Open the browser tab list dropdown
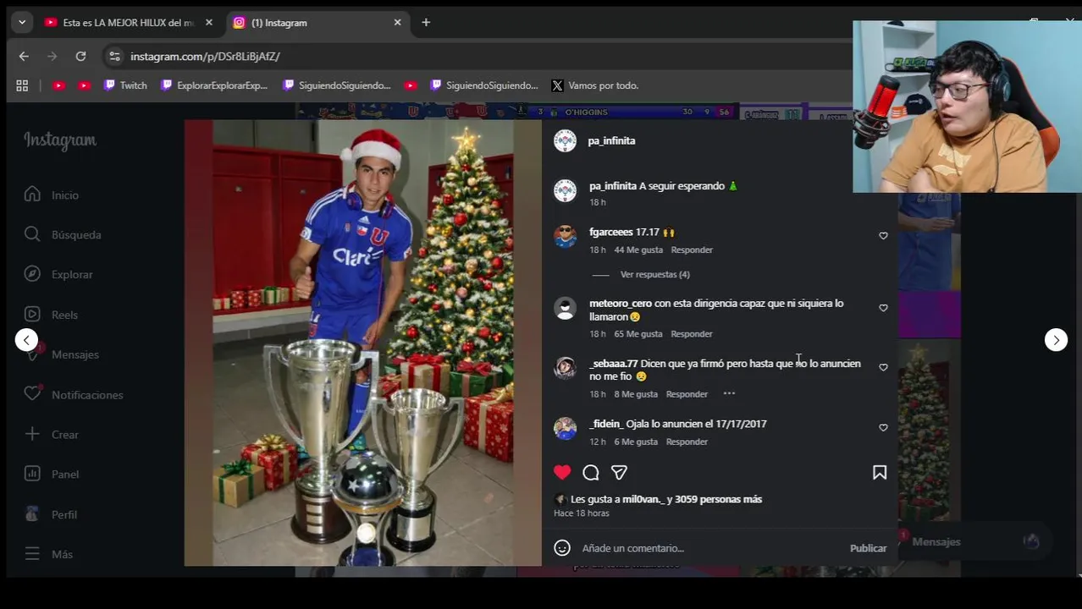Screen dimensions: 1082x609 [x=22, y=23]
